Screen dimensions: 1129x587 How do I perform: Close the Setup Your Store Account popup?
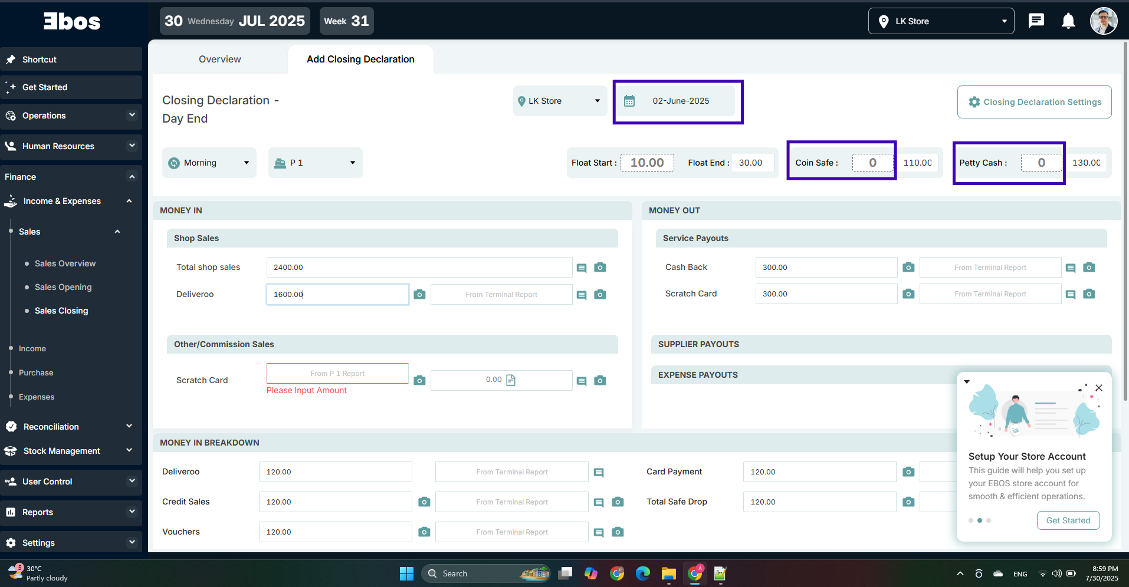point(1098,388)
